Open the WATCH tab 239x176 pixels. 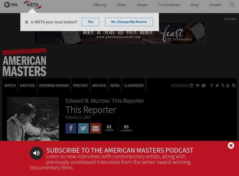coord(10,85)
